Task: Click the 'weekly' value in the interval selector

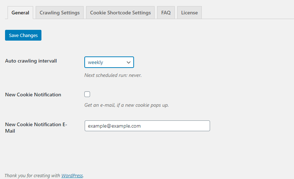Action: tap(95, 62)
